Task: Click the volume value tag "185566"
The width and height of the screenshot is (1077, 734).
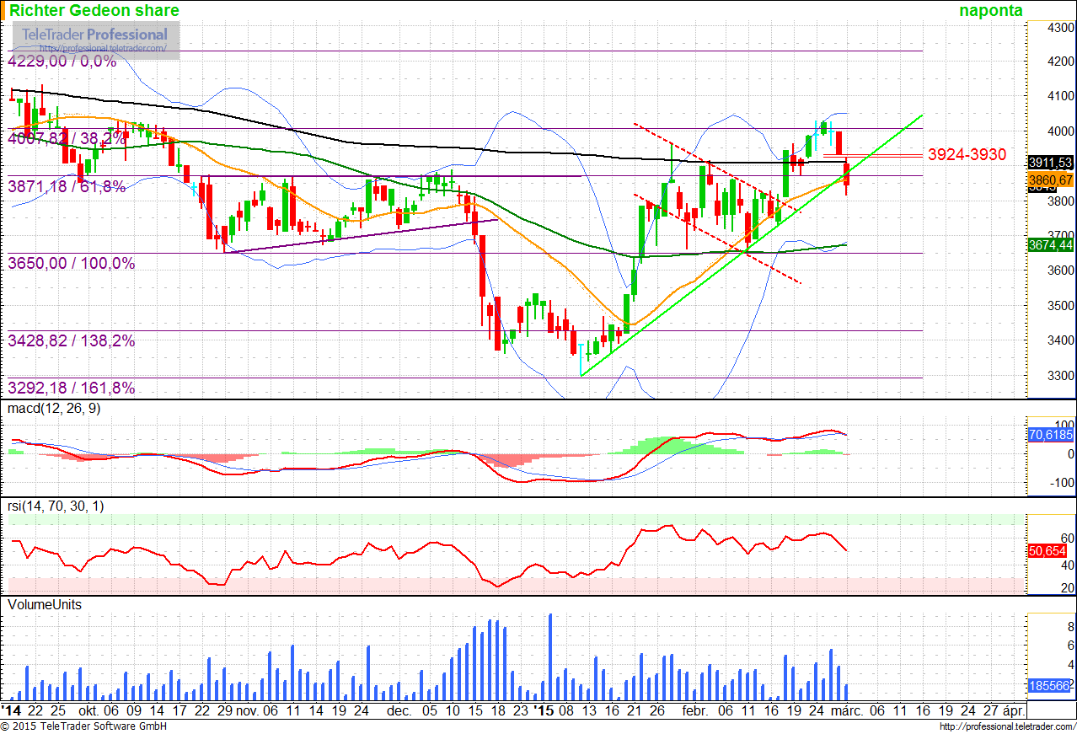Action: click(1051, 686)
